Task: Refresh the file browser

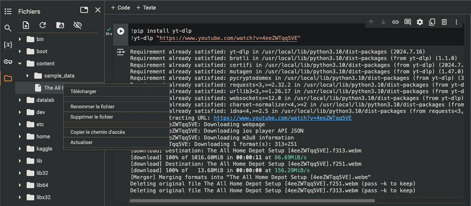Action: (43, 25)
